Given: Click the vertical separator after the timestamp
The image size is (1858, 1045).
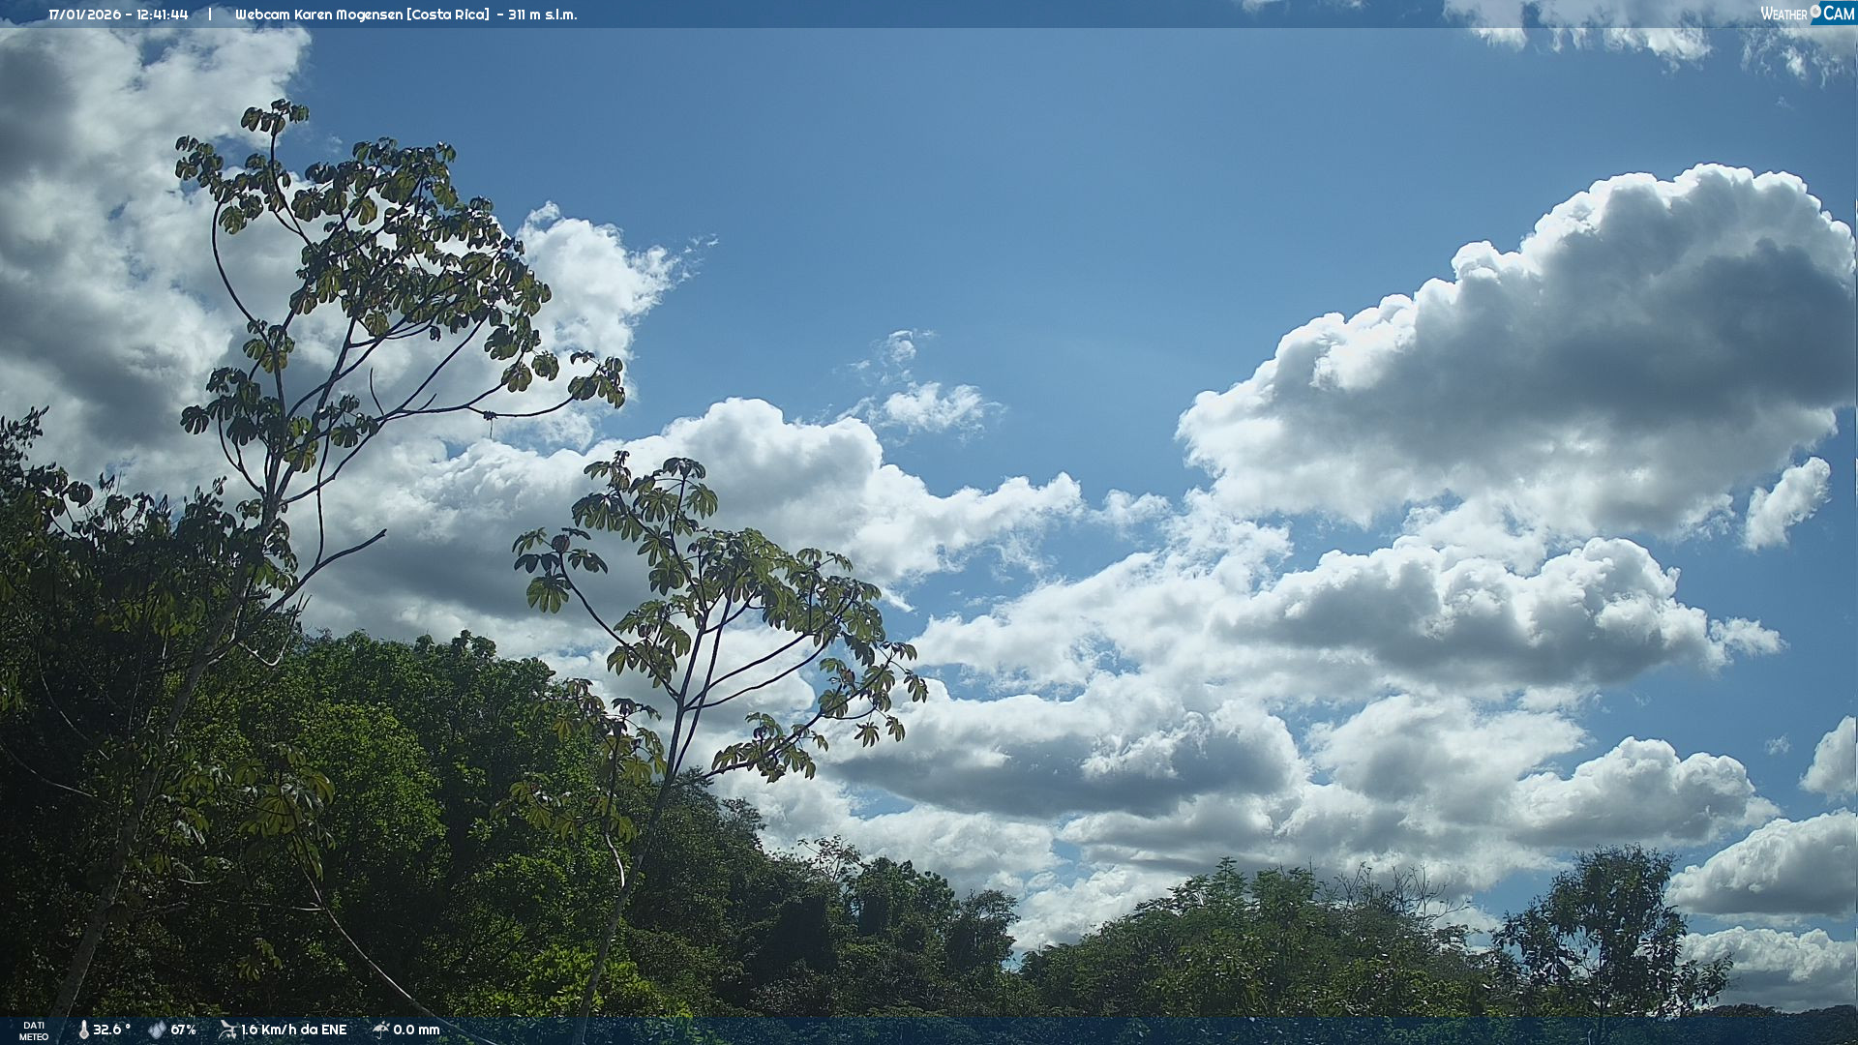Looking at the screenshot, I should point(209,15).
